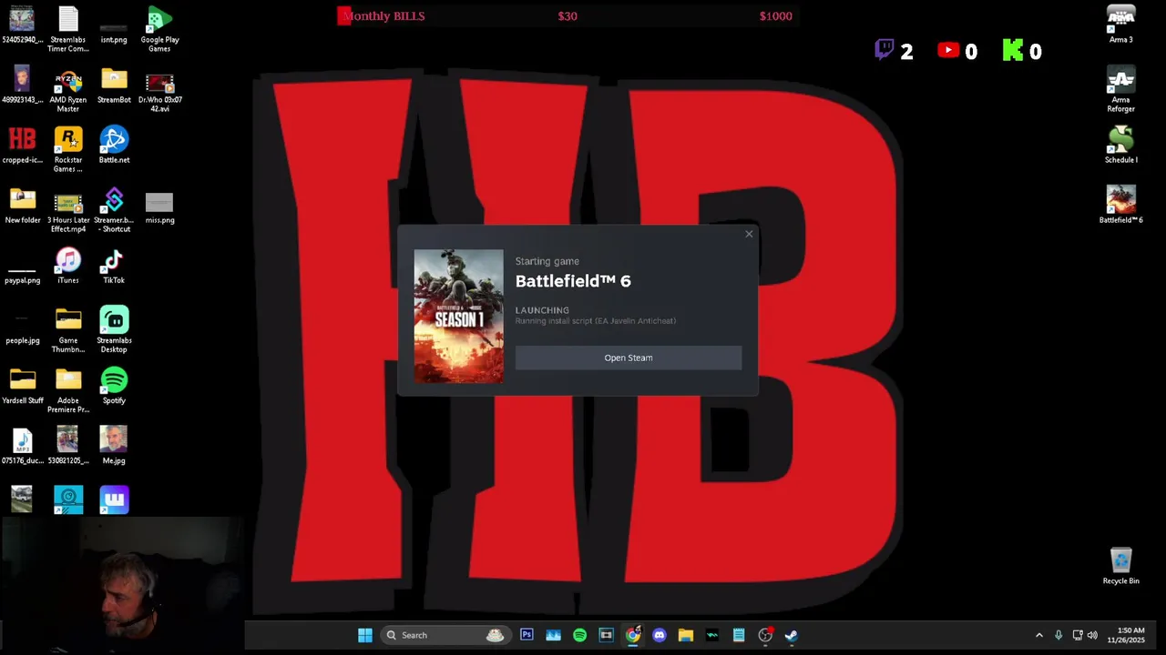Open Spotify from the taskbar
Image resolution: width=1166 pixels, height=655 pixels.
(579, 635)
